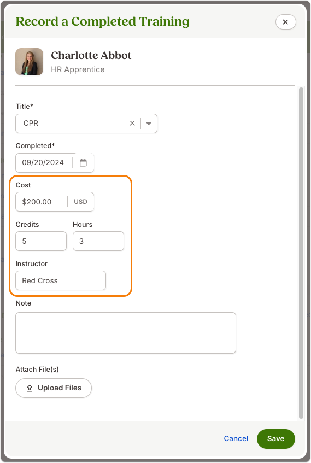
Task: Click the dialog's vertical scrollbar
Action: coord(301,253)
